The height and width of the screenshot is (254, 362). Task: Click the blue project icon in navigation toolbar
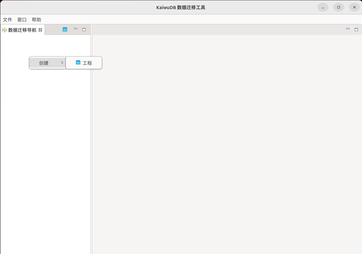(65, 30)
